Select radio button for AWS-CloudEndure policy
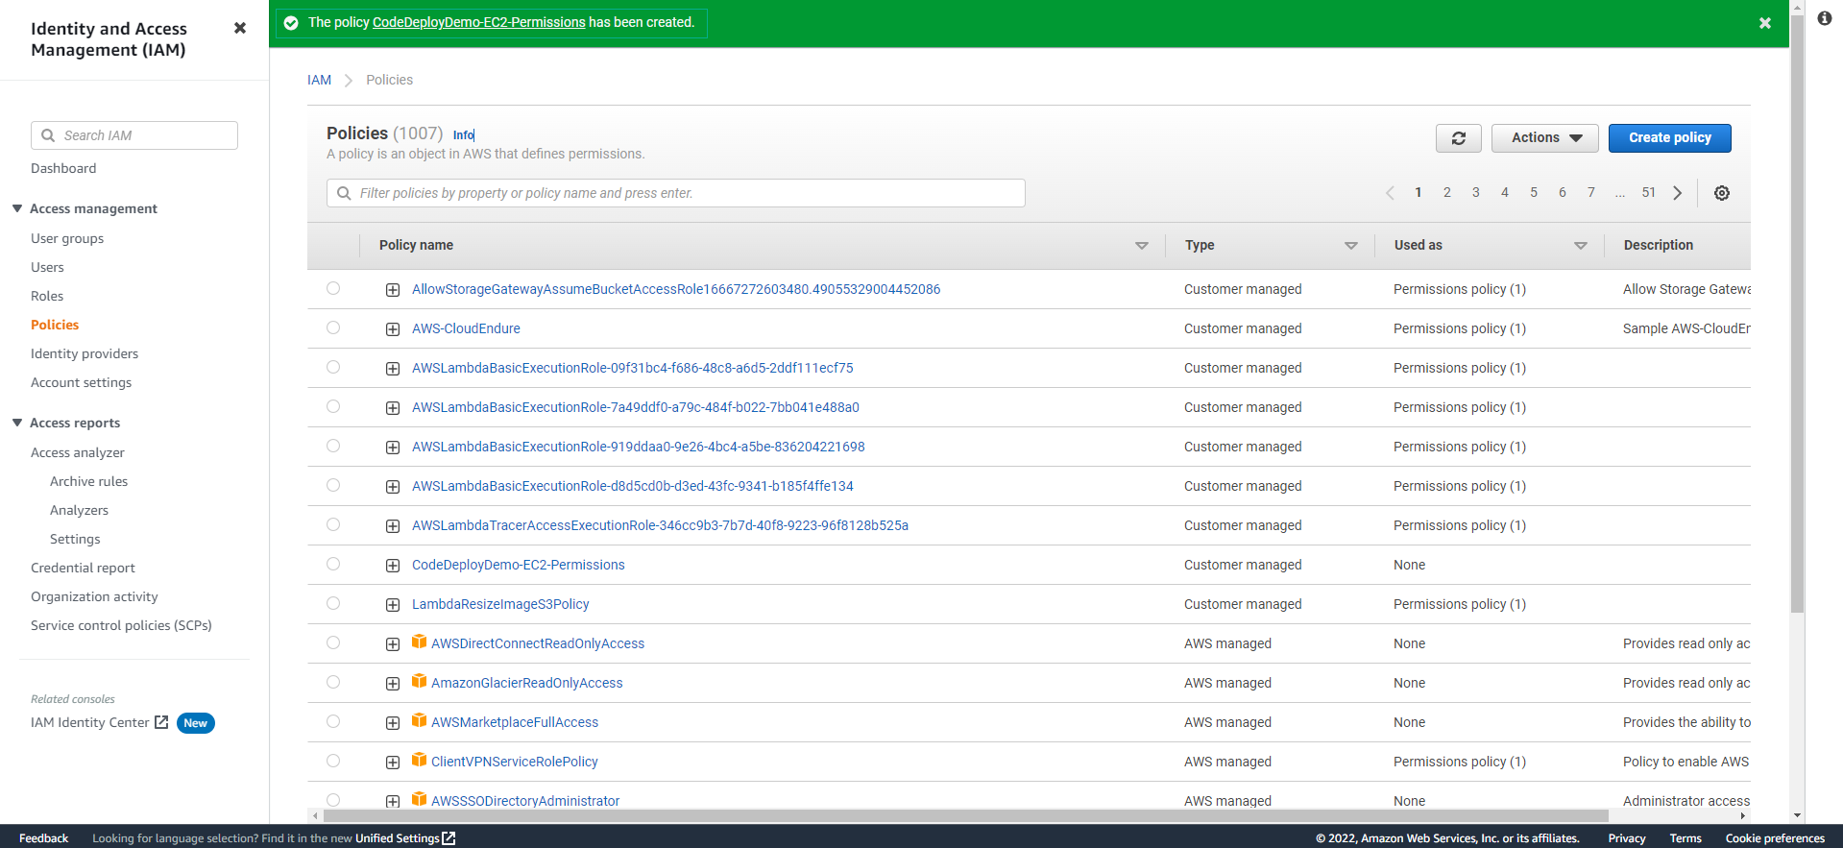Viewport: 1843px width, 848px height. coord(333,327)
